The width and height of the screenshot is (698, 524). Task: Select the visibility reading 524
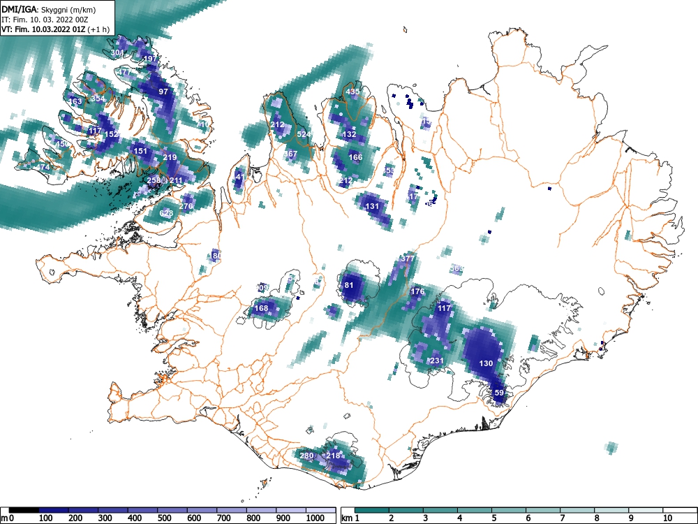pyautogui.click(x=304, y=134)
